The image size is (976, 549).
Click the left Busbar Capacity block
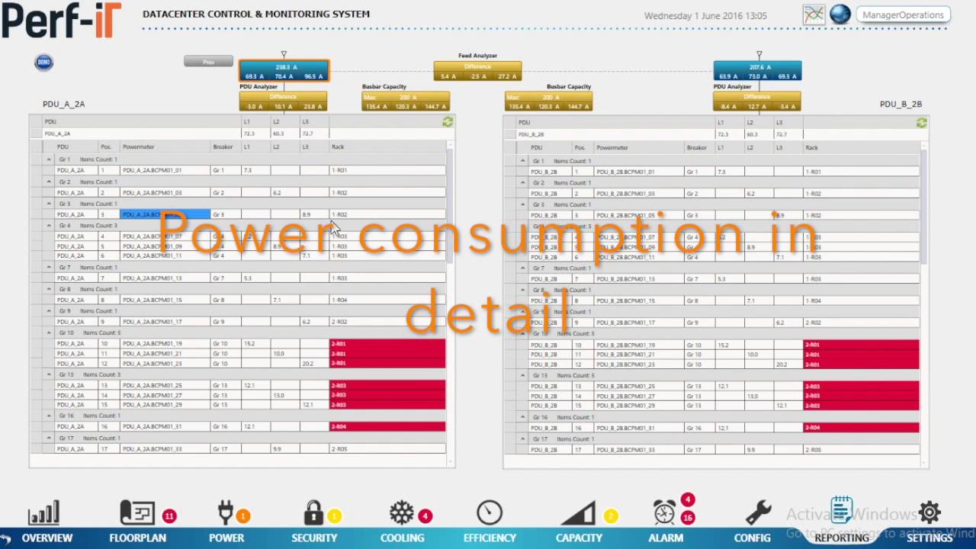point(406,101)
